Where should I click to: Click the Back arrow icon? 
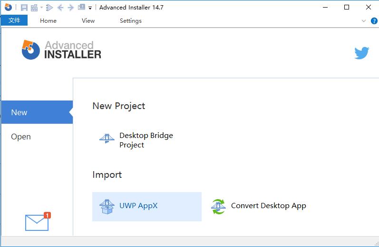60,8
